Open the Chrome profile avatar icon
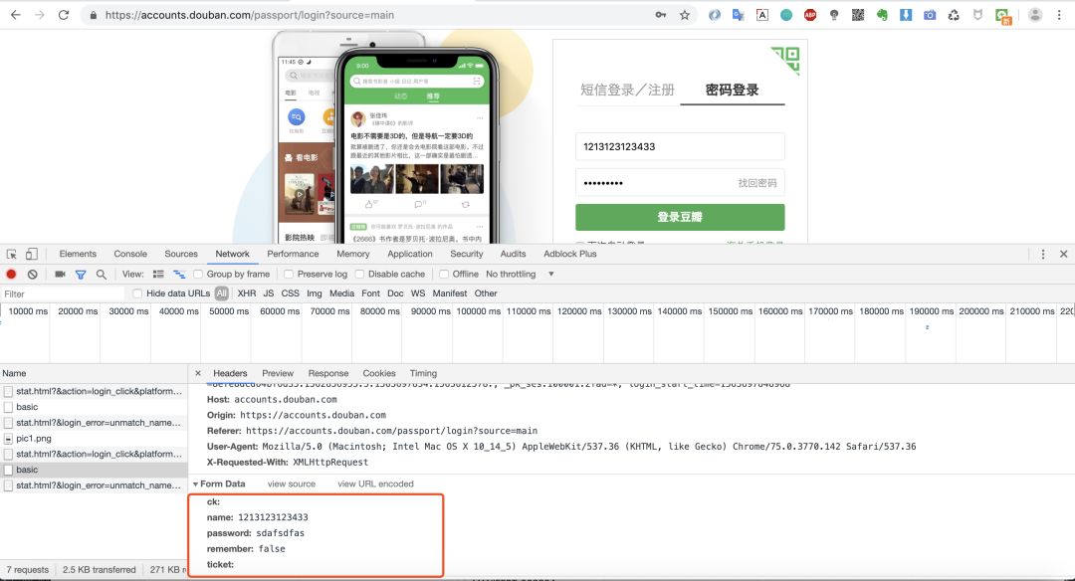The height and width of the screenshot is (581, 1075). (1035, 14)
